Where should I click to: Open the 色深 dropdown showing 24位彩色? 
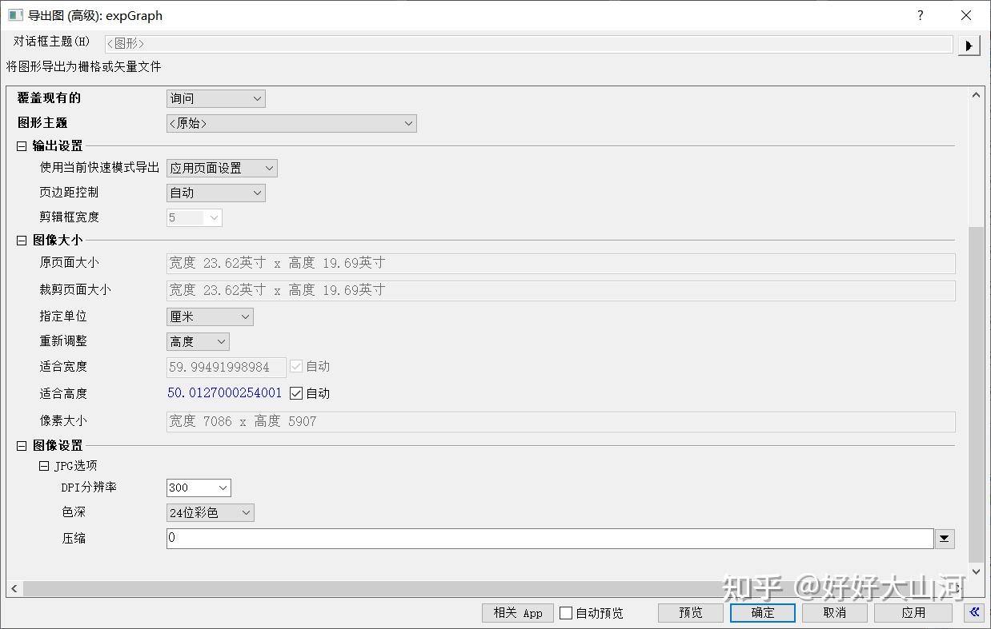pos(247,512)
